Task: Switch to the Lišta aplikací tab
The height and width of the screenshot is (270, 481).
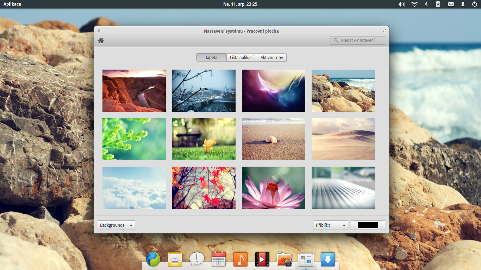Action: coord(242,57)
